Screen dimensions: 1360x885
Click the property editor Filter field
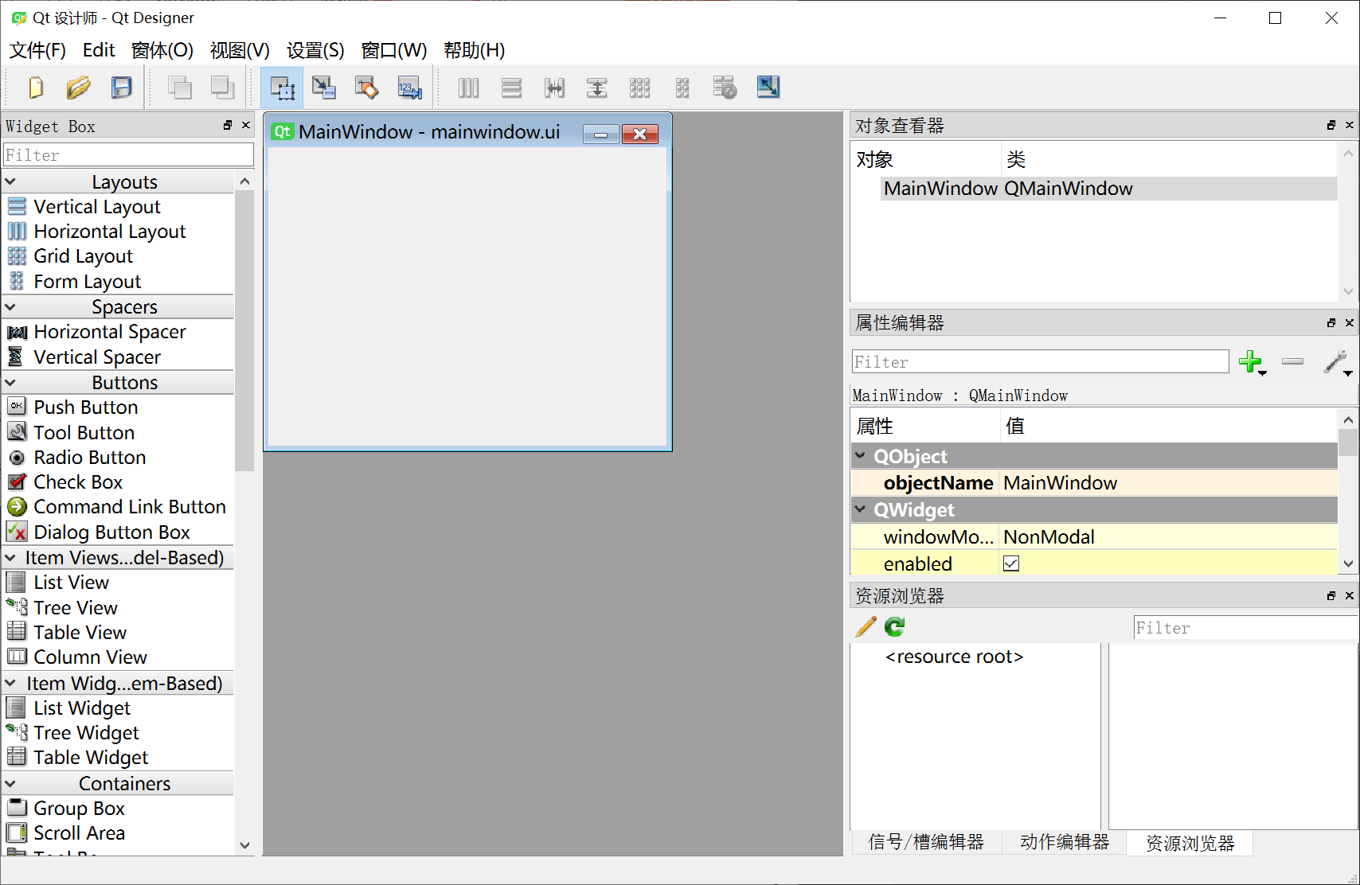coord(1040,361)
